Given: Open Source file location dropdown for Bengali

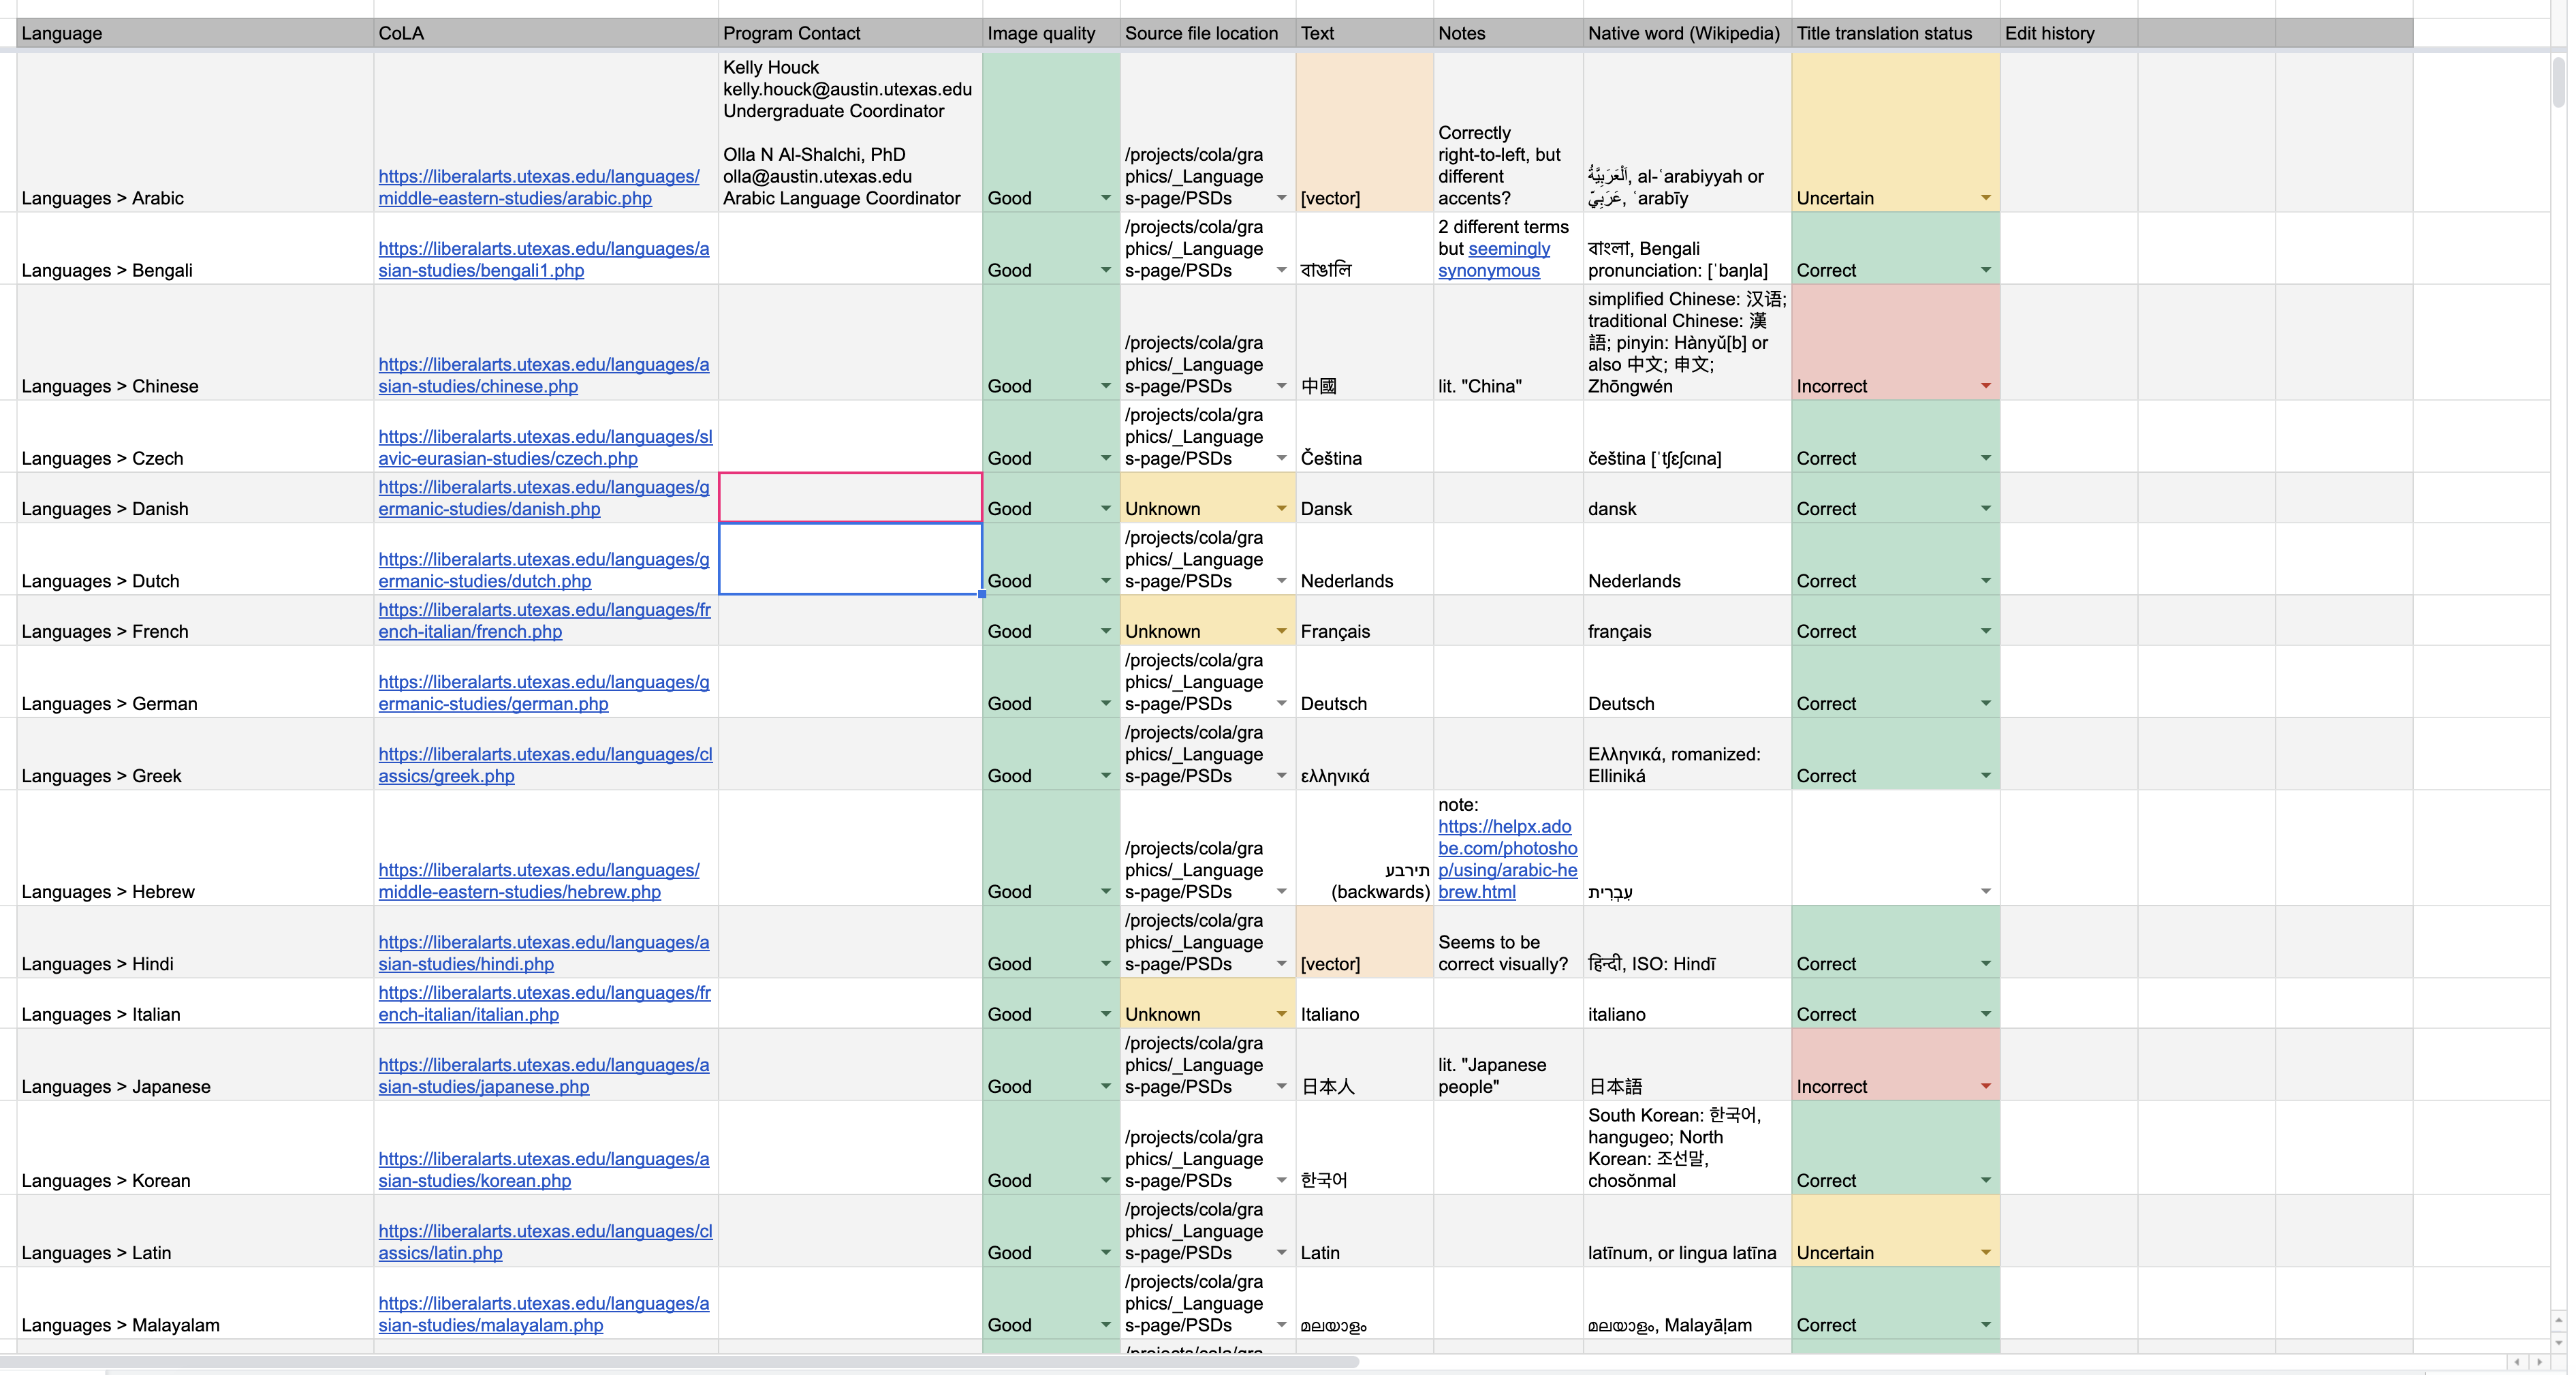Looking at the screenshot, I should [x=1281, y=270].
